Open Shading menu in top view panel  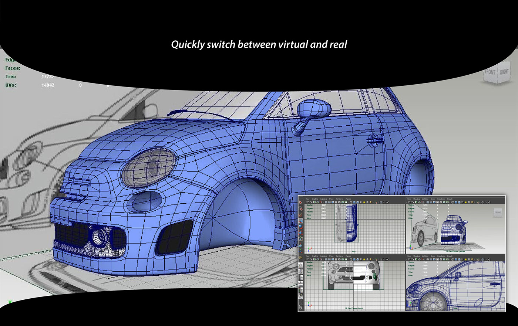pos(315,199)
